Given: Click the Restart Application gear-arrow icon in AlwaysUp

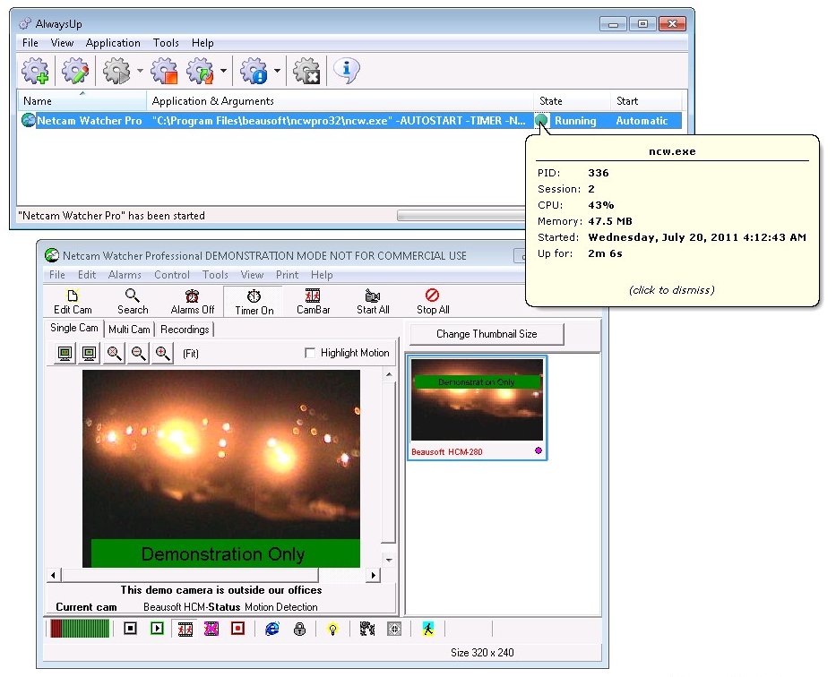Looking at the screenshot, I should 201,71.
